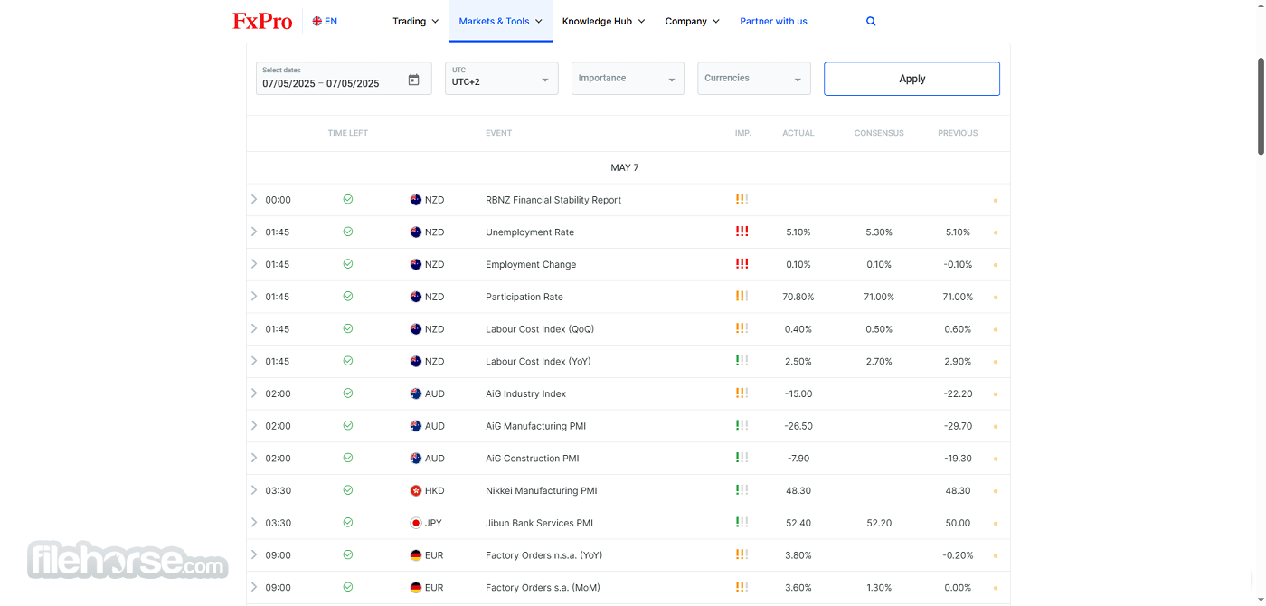Screen dimensions: 1266x606
Task: Open the Importance filter dropdown
Action: point(628,79)
